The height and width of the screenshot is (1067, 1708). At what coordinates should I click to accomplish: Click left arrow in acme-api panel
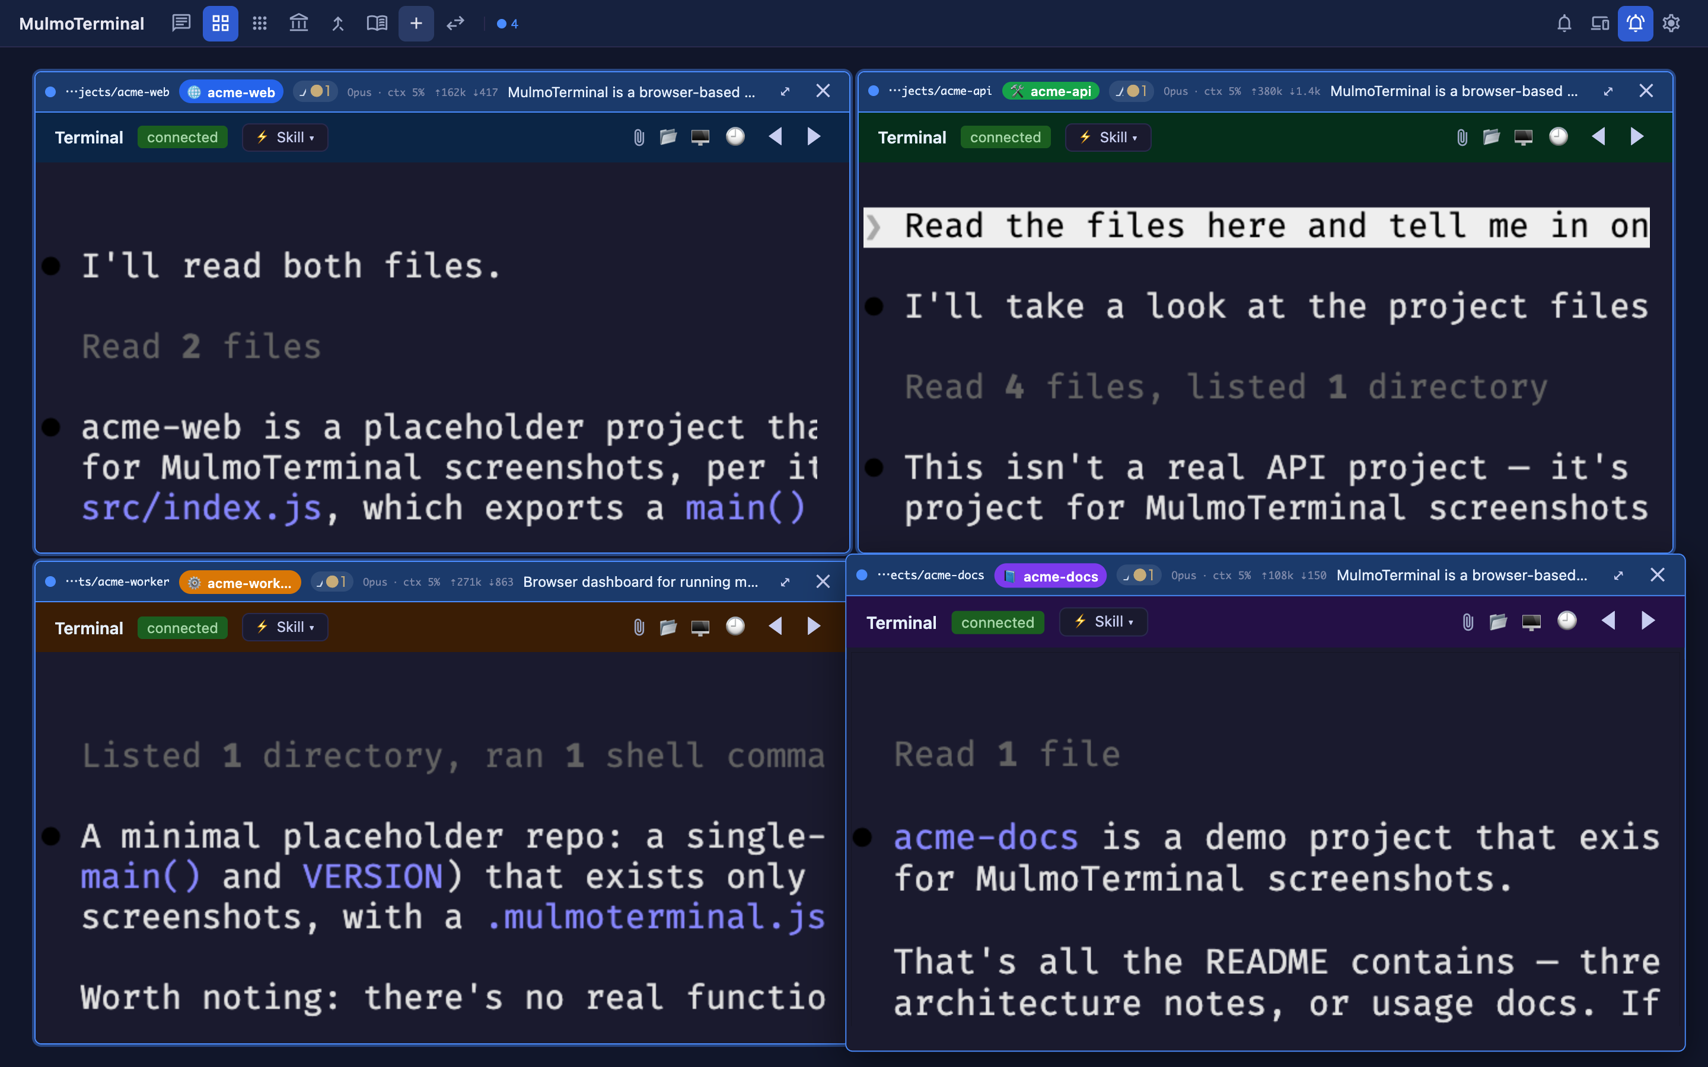(x=1599, y=136)
